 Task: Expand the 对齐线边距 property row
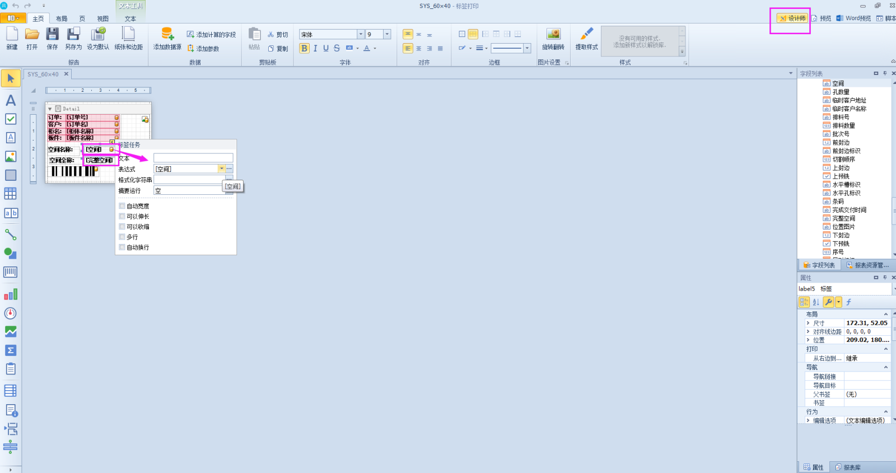click(808, 331)
